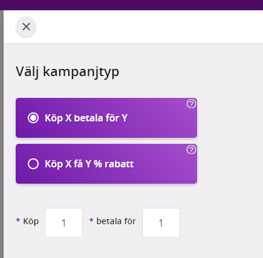Click the required asterisk beside "betala för"

click(x=91, y=220)
